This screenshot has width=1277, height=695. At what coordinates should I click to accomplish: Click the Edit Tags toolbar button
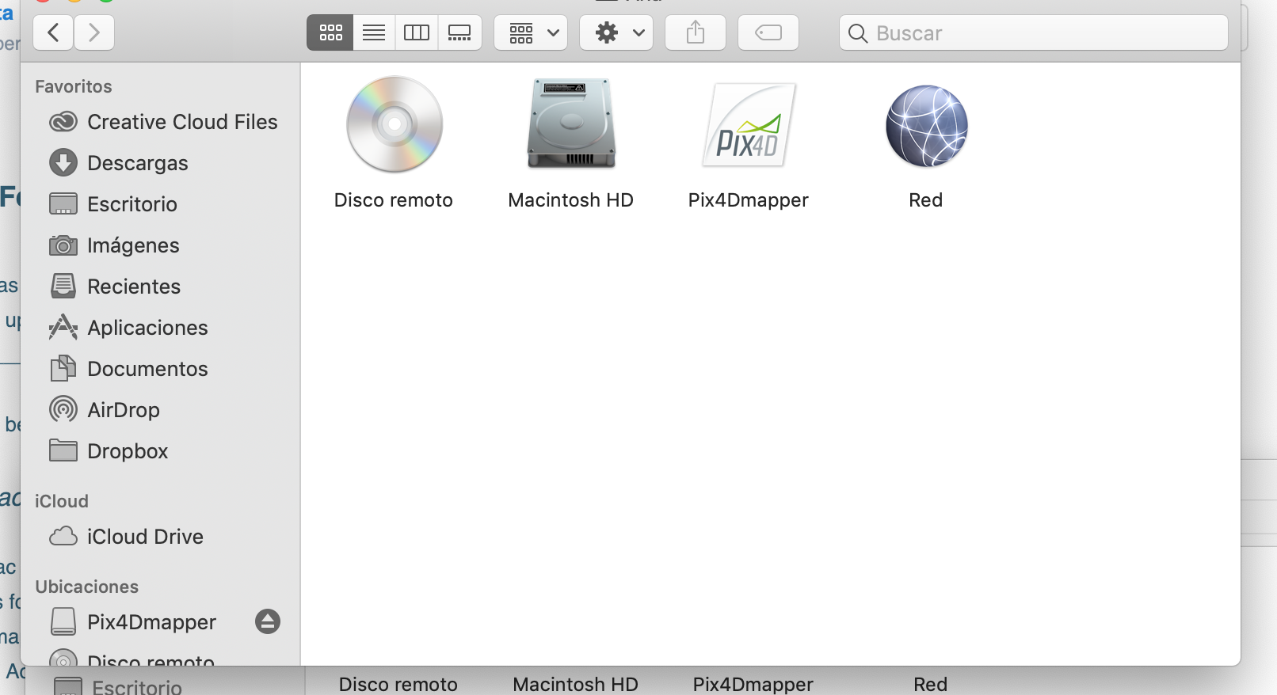coord(768,32)
